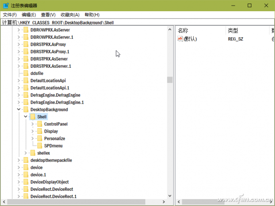
Task: Select the DefaultLocationApi key label
Action: [48, 81]
